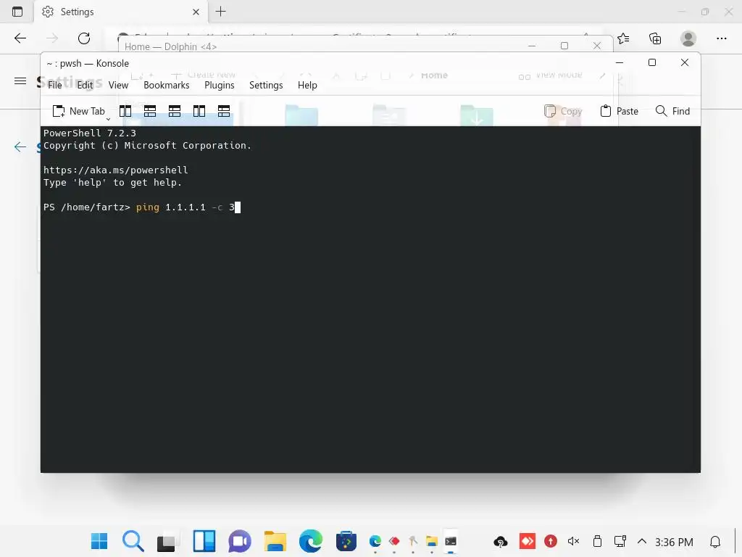Add a new tab in Edge with the plus
The height and width of the screenshot is (557, 742).
pos(220,12)
